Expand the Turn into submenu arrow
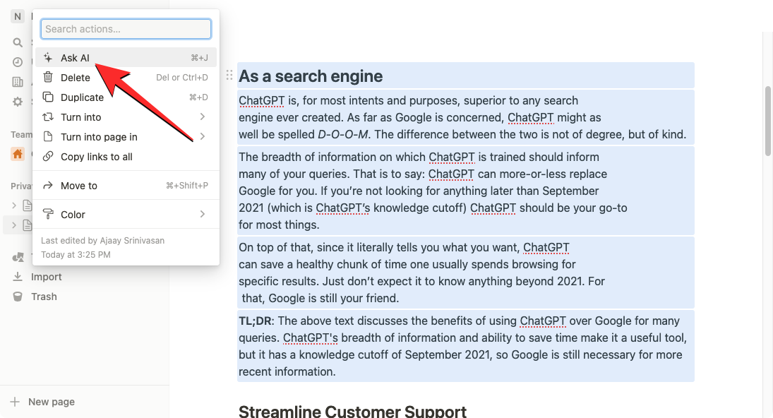 pyautogui.click(x=203, y=117)
